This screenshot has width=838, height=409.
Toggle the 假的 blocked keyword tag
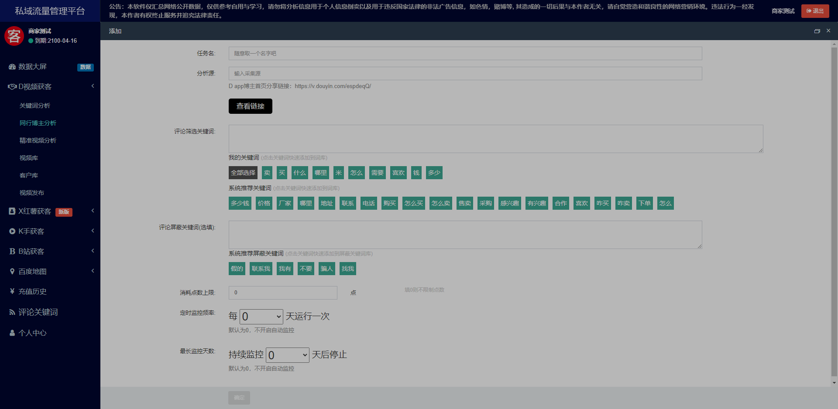[237, 269]
